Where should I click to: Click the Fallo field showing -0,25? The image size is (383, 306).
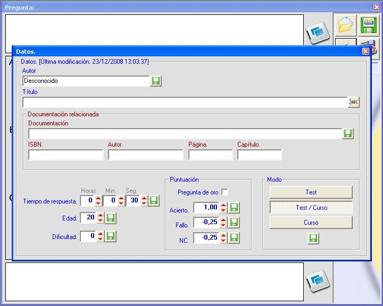click(206, 223)
